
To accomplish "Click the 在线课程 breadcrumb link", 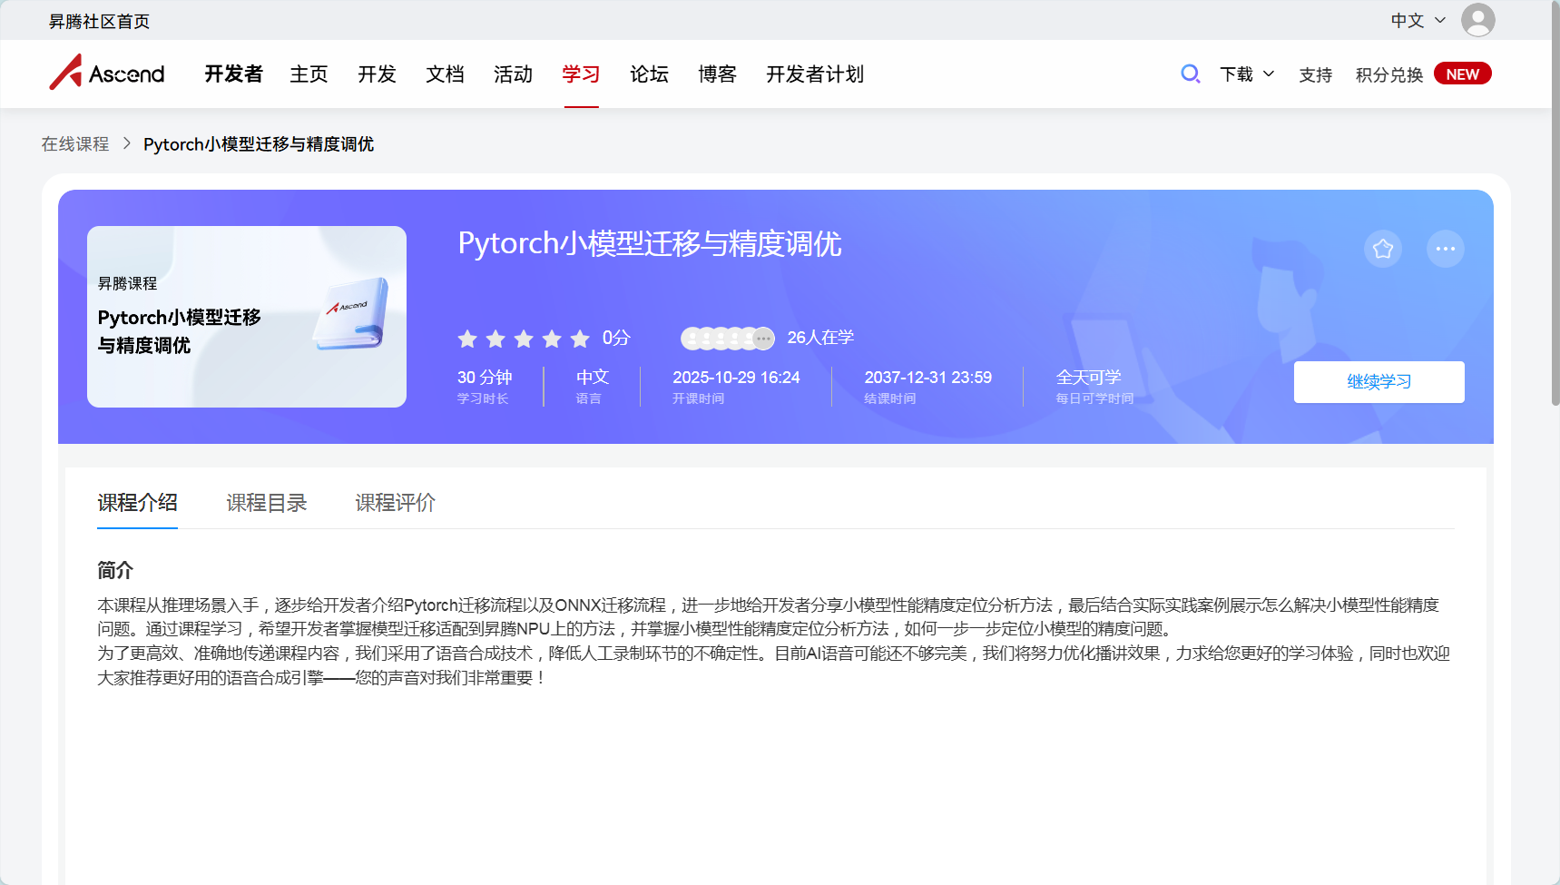I will pos(74,144).
